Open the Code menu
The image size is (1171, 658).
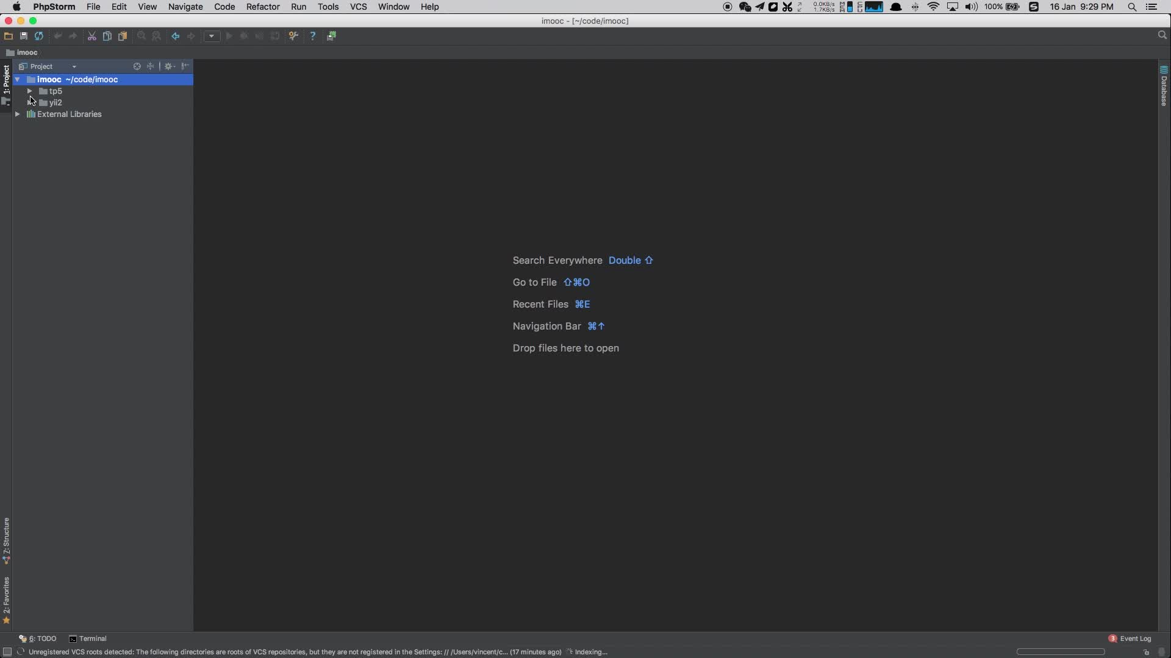[x=224, y=7]
